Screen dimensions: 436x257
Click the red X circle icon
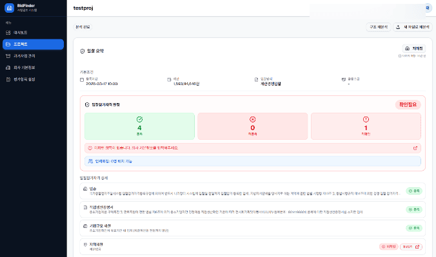point(252,119)
